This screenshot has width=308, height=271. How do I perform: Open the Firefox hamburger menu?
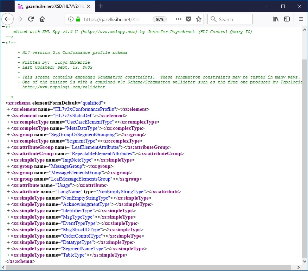click(301, 19)
